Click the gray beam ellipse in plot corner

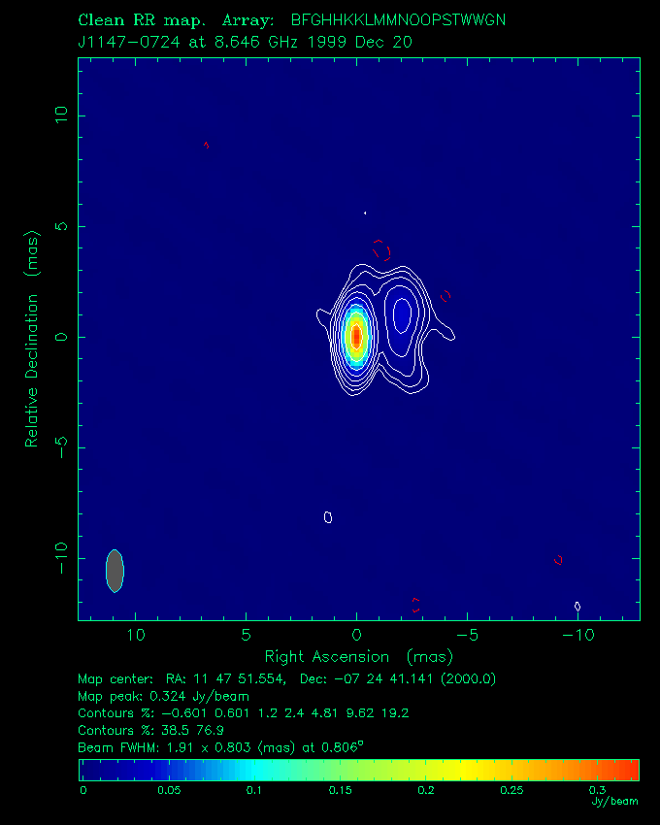(115, 571)
